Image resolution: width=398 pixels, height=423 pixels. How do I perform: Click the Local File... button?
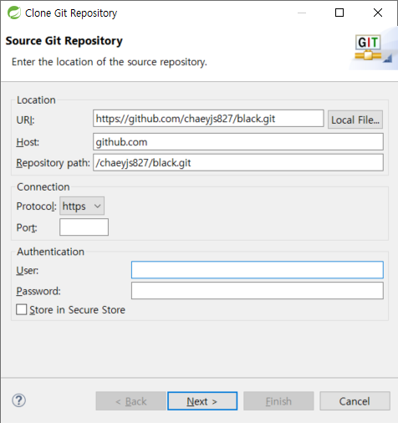(x=355, y=120)
